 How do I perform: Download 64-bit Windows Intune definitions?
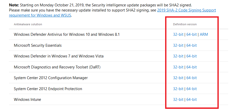coord(192,100)
